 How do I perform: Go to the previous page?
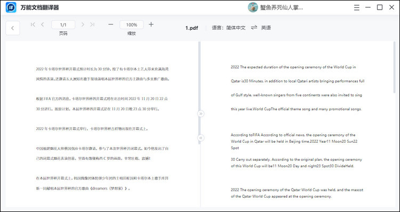tap(42, 25)
